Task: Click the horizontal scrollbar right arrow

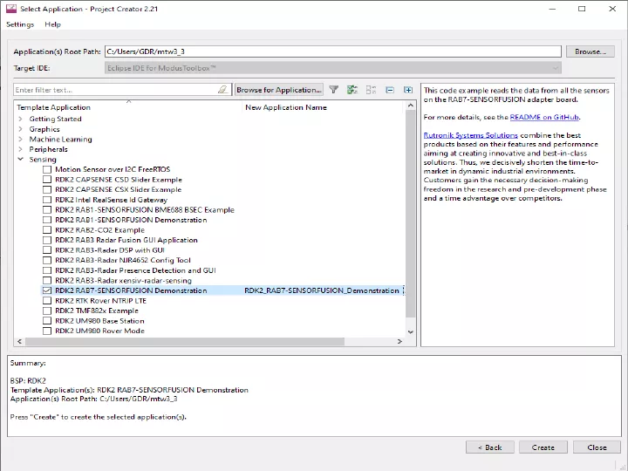Action: (x=399, y=341)
